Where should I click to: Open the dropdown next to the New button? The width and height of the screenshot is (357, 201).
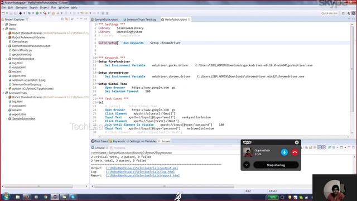point(7,13)
